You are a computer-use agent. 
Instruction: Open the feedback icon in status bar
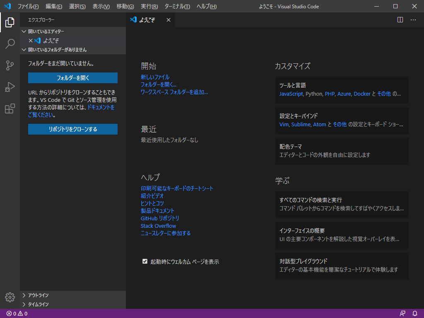(402, 314)
